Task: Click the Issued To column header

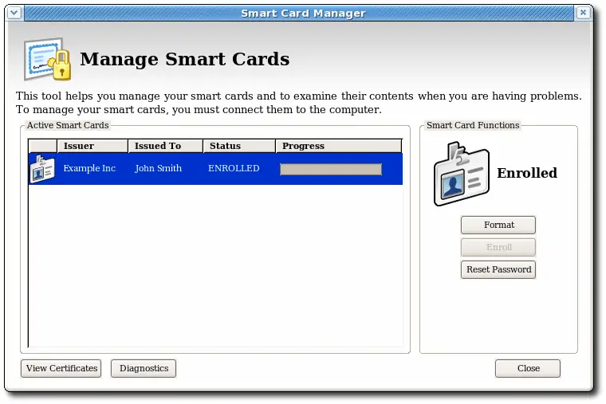Action: [165, 146]
